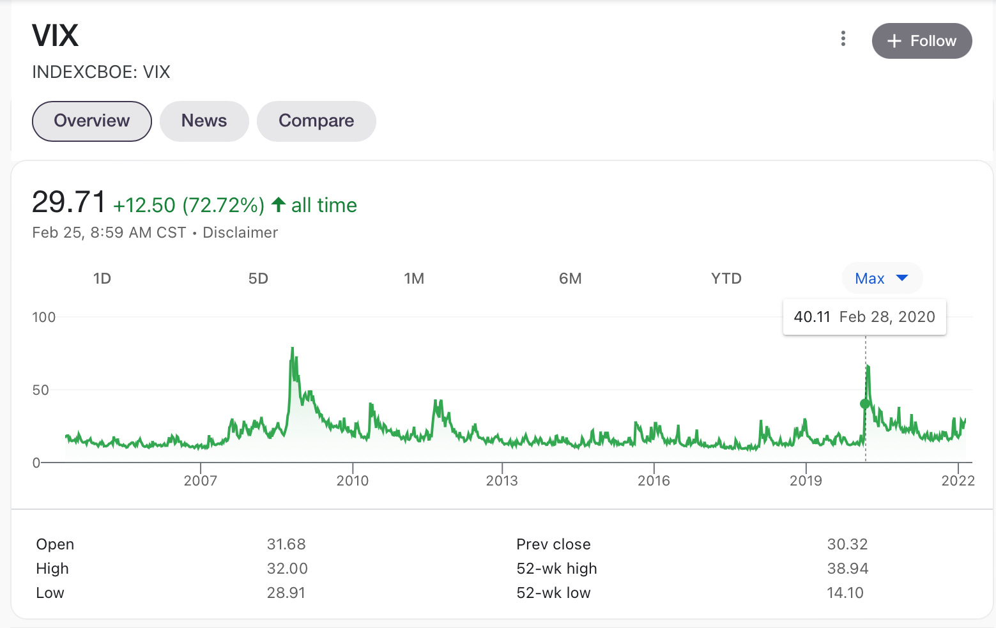Screen dimensions: 996x628
Task: Click the current price 29.71
Action: point(69,203)
